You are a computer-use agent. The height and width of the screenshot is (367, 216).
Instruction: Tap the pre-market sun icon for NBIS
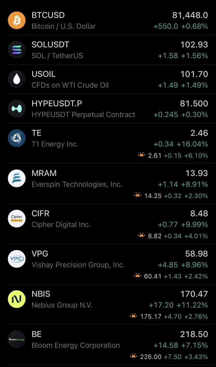click(134, 316)
